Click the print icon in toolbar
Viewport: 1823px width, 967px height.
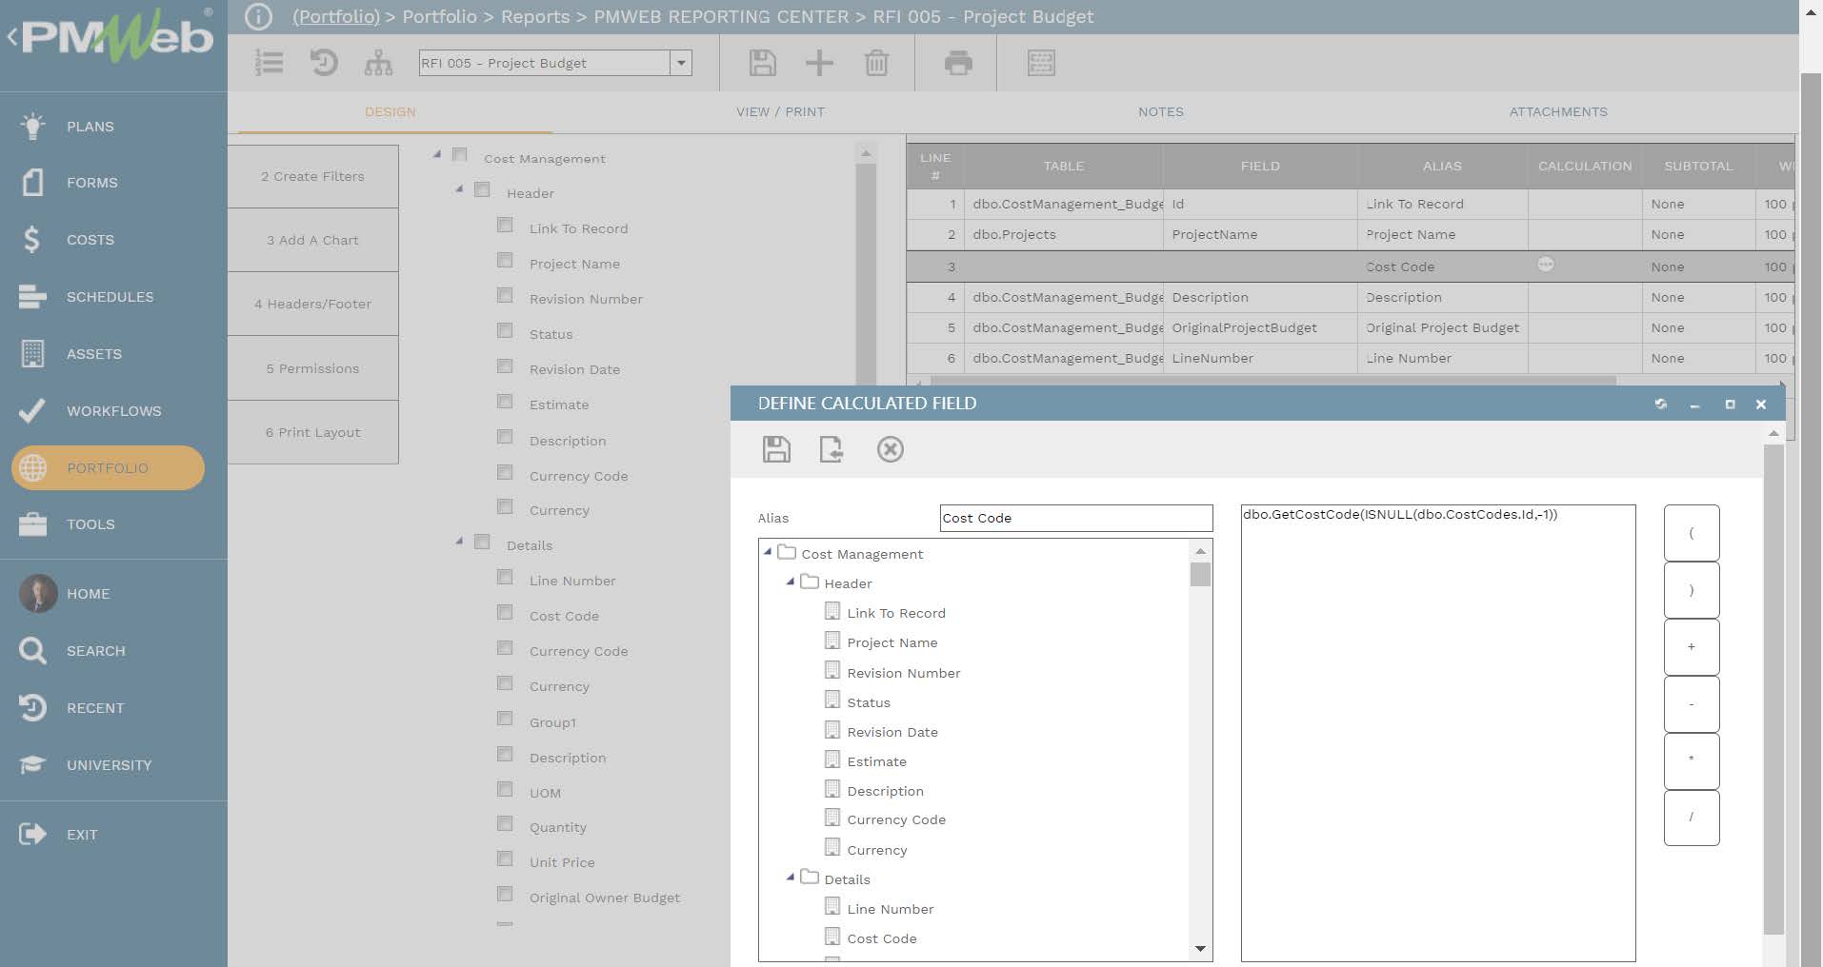click(958, 63)
